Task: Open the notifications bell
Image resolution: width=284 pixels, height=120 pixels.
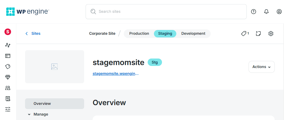Action: tap(266, 12)
